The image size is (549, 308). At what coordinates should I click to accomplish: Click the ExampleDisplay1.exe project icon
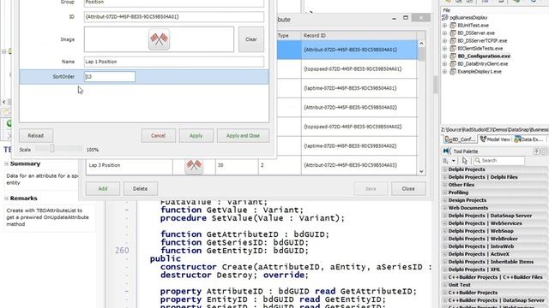coord(453,71)
